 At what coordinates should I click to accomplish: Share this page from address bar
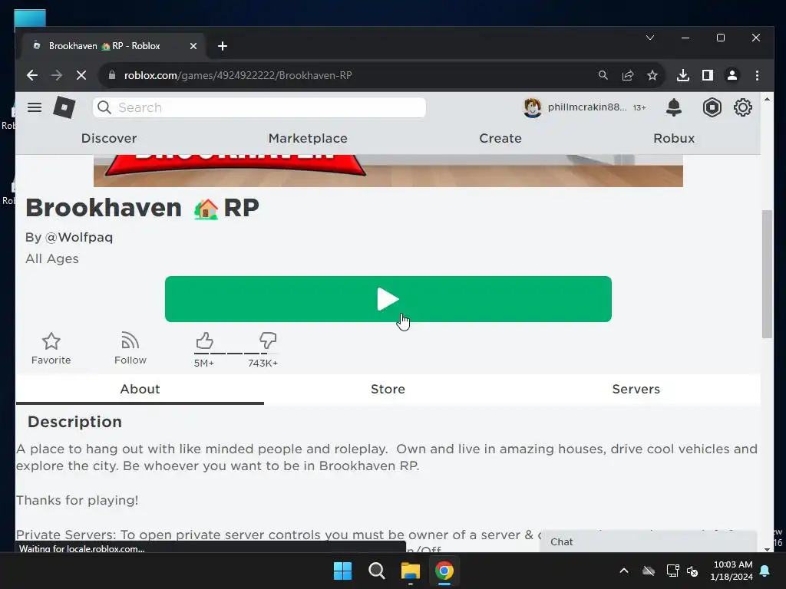coord(628,75)
